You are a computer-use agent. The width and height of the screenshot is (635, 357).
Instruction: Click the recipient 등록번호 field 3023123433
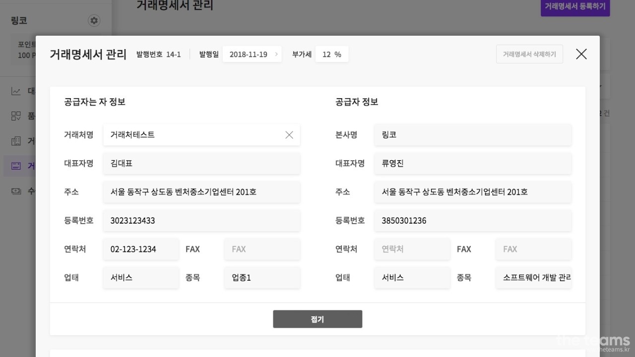tap(201, 221)
